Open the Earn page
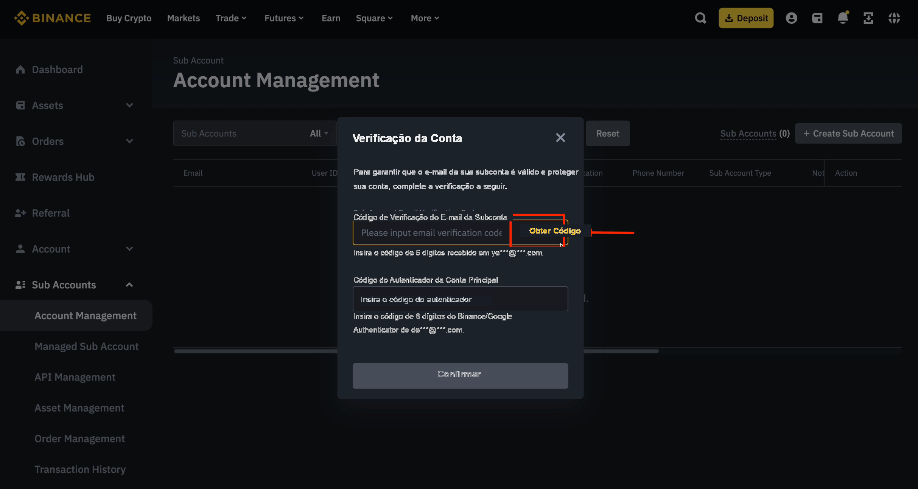 (x=331, y=18)
